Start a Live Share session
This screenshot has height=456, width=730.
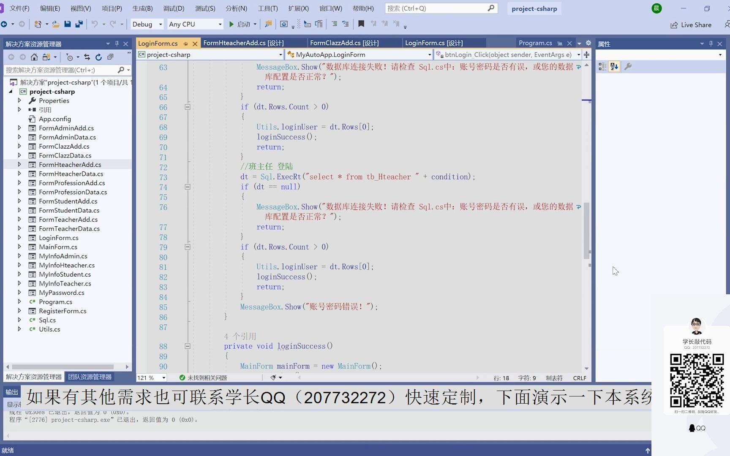click(691, 24)
